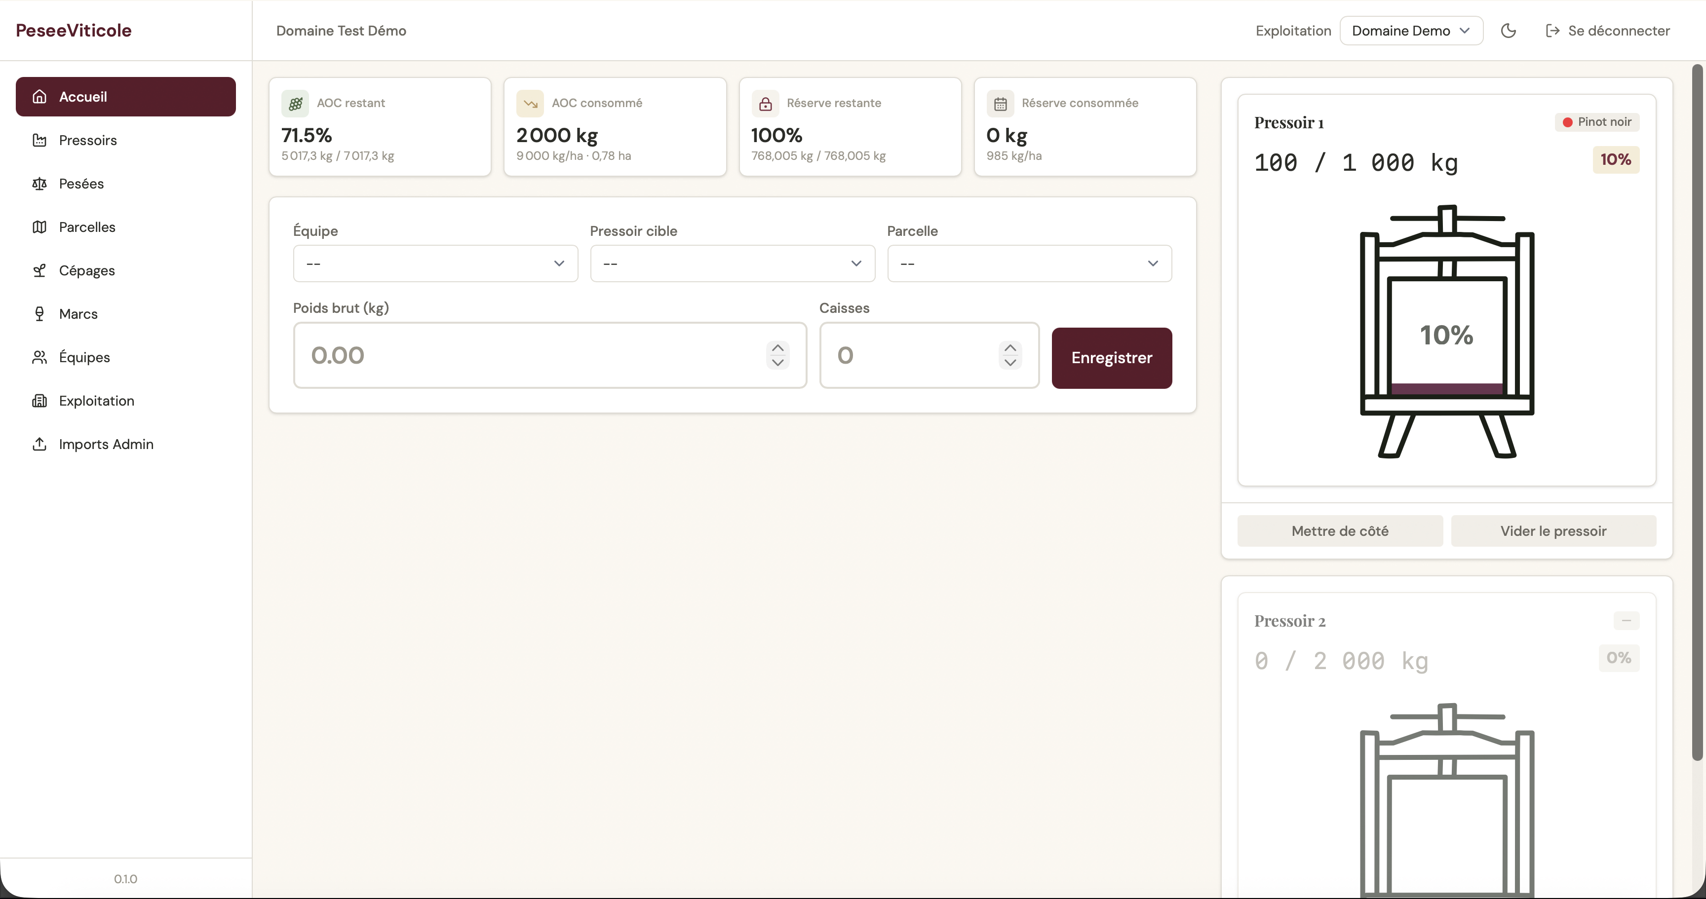Click the Imports Admin upload icon
The width and height of the screenshot is (1706, 899).
[x=39, y=444]
